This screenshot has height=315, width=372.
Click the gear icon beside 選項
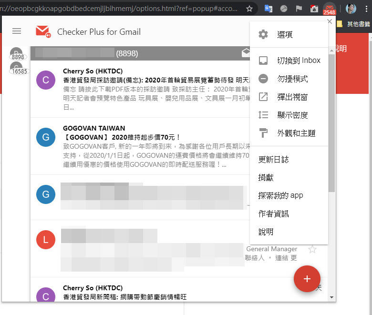click(x=263, y=35)
